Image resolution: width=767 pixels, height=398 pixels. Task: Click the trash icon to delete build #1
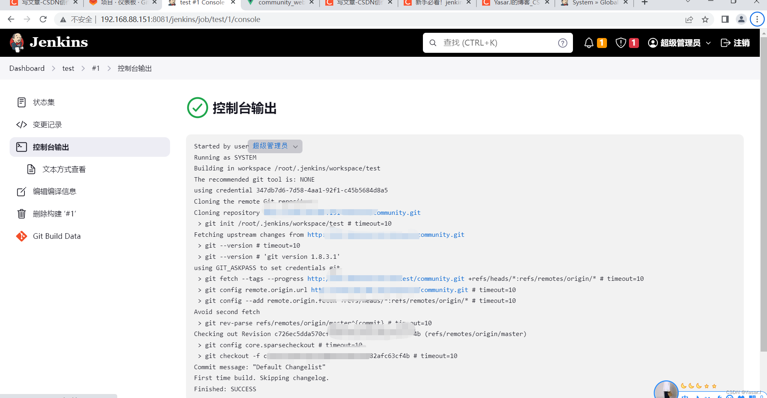(22, 214)
